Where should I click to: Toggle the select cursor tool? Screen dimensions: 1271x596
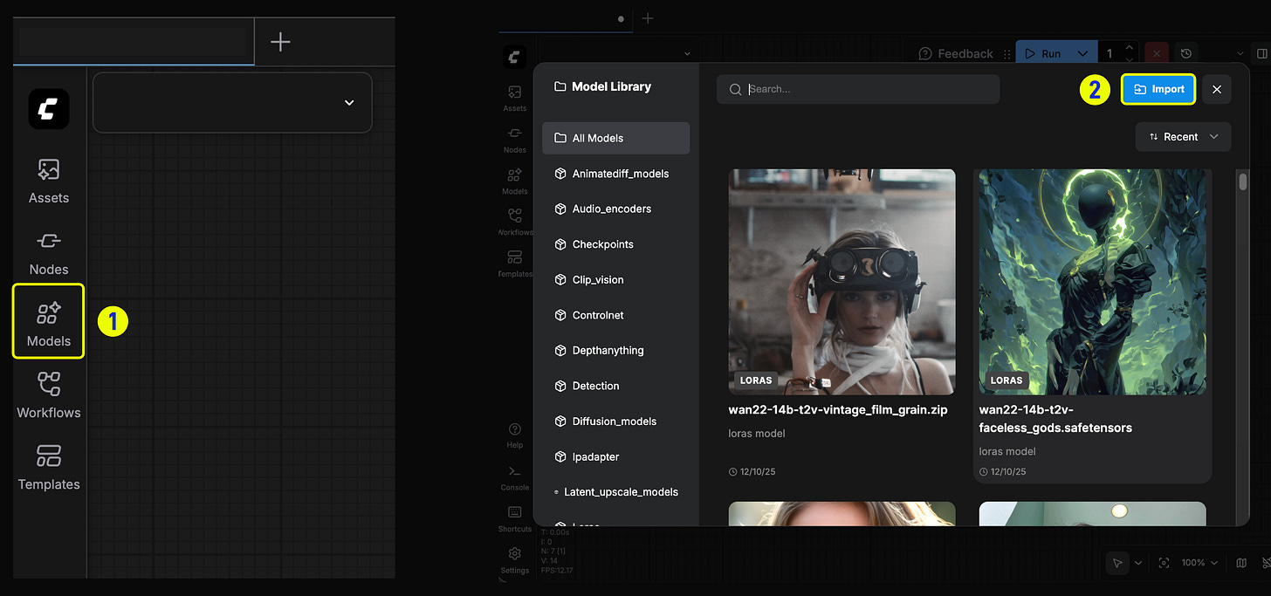pos(1117,564)
